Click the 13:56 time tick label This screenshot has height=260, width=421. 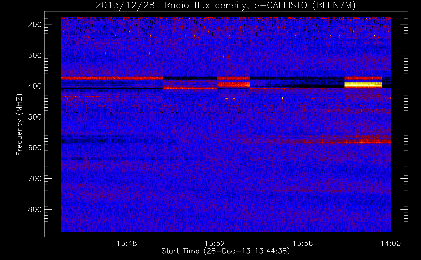click(303, 244)
